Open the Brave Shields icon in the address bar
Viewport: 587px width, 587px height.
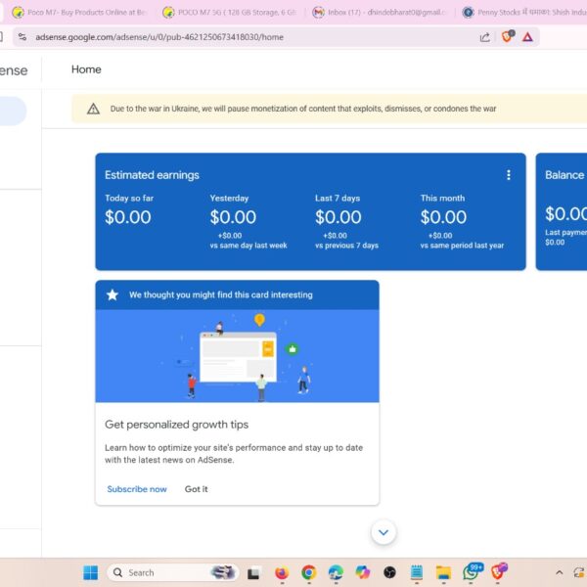(x=508, y=36)
